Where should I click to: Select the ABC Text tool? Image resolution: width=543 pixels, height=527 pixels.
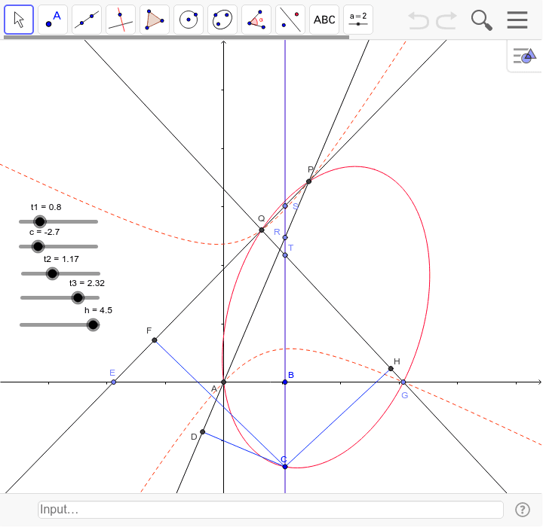point(324,20)
